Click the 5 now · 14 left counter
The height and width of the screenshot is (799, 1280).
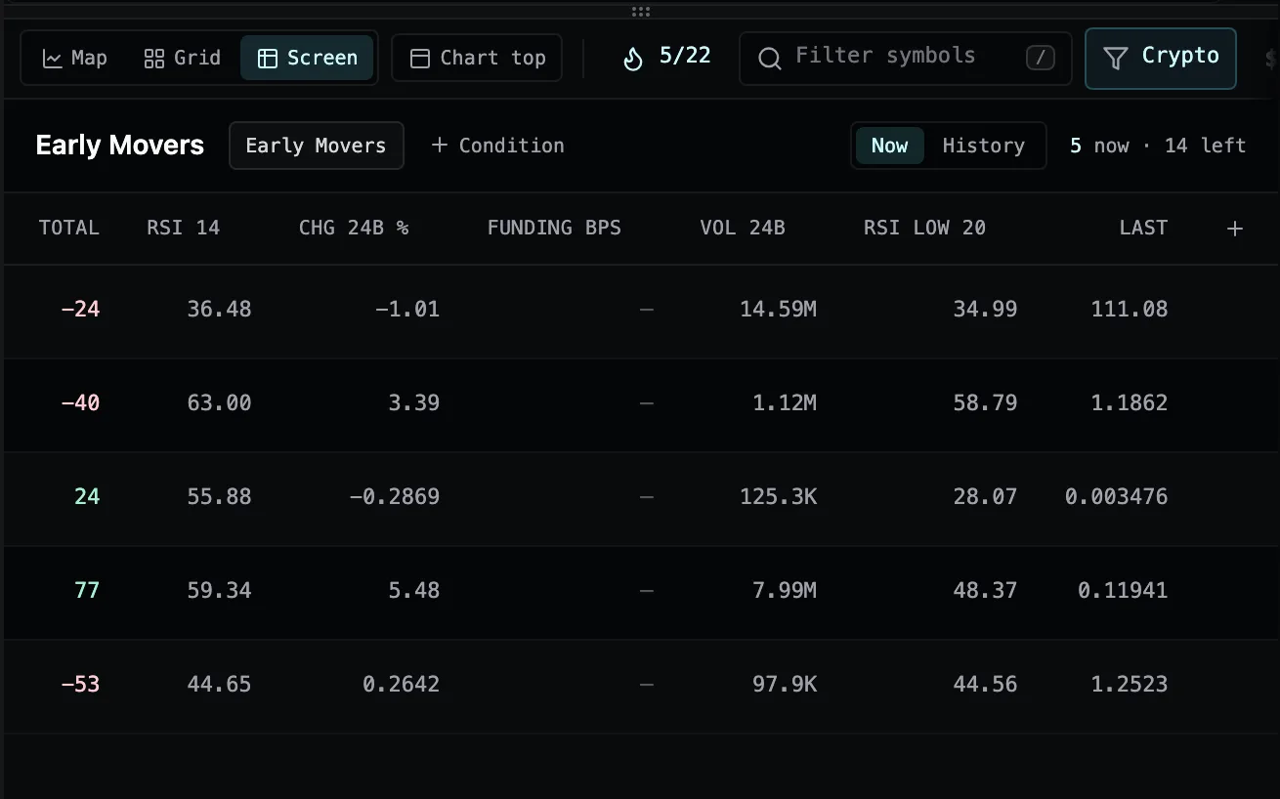click(1158, 146)
